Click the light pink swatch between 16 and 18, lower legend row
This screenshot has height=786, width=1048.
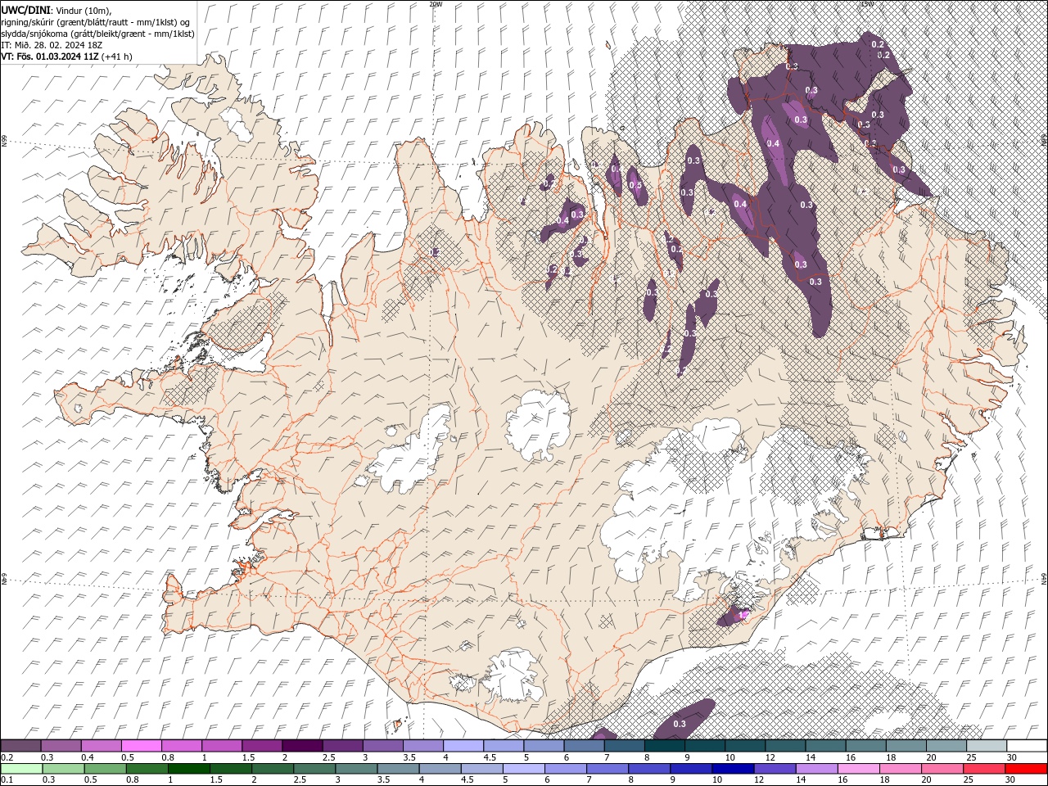point(859,769)
